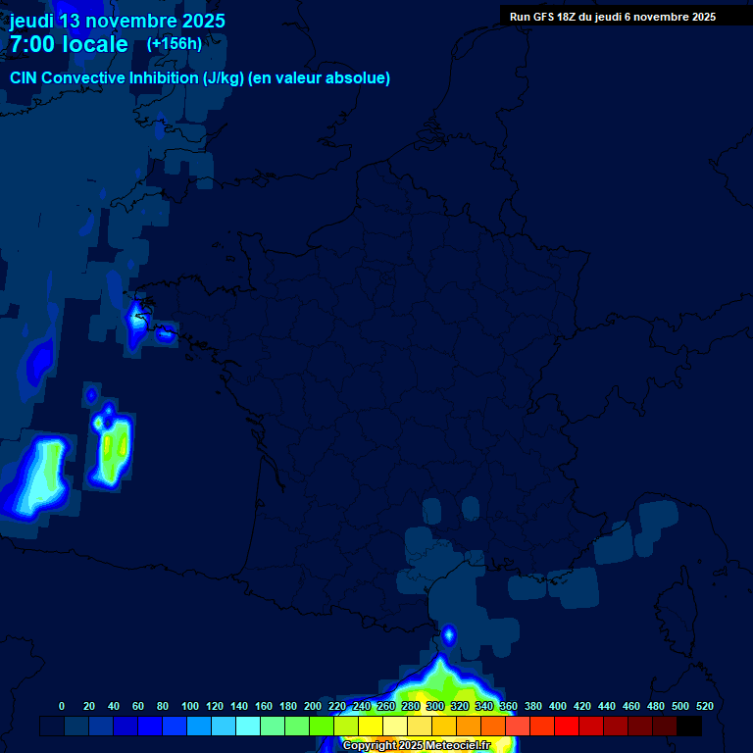The height and width of the screenshot is (753, 753).
Task: Click the '(+156h)' forecast offset
Action: (175, 44)
